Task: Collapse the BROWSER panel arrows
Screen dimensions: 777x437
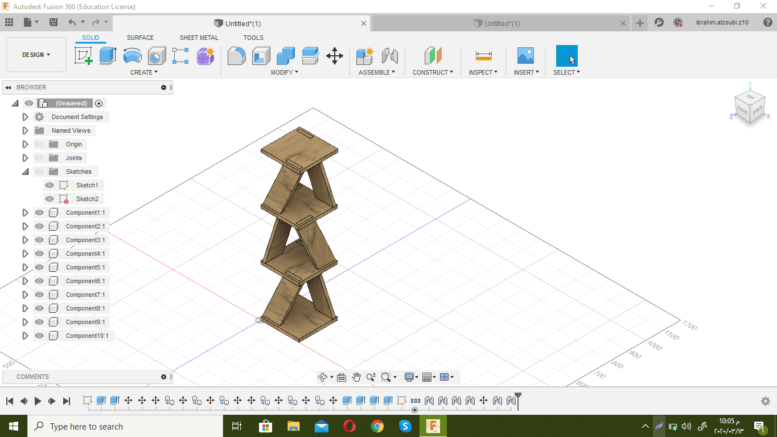Action: (8, 87)
